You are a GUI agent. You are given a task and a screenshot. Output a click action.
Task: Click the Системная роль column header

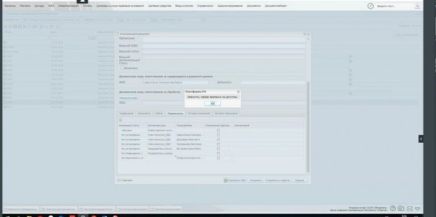point(161,125)
